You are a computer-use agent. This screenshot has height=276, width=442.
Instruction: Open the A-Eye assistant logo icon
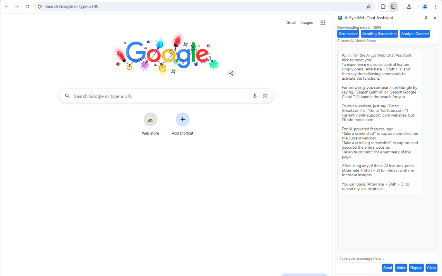coord(339,18)
